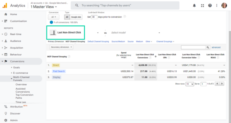Screen dimensions: 231x123
Task: Open Behaviour reports
Action: point(16,54)
